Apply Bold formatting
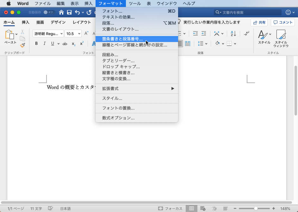Image resolution: width=298 pixels, height=212 pixels. pyautogui.click(x=36, y=44)
